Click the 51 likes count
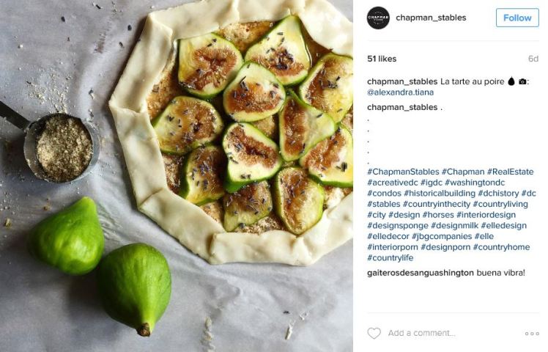548x352 pixels. click(x=382, y=59)
